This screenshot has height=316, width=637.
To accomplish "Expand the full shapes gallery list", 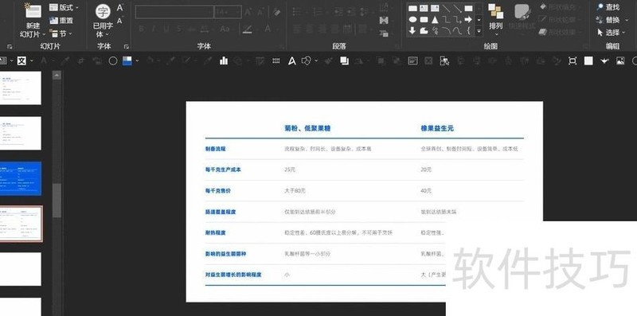I will click(479, 31).
